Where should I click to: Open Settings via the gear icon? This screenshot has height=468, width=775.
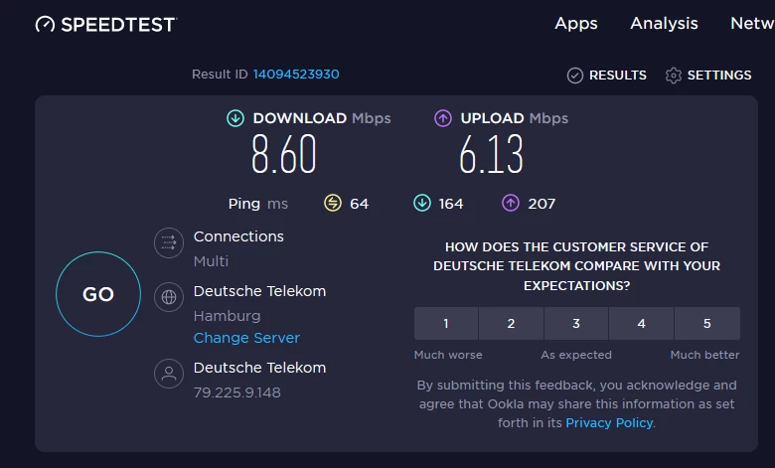(x=674, y=76)
